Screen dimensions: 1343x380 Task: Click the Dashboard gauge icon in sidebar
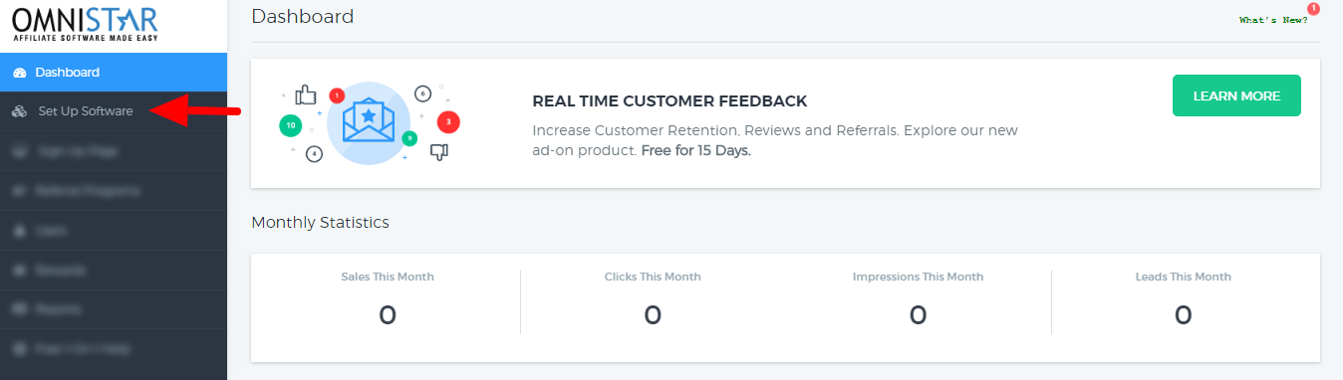20,73
